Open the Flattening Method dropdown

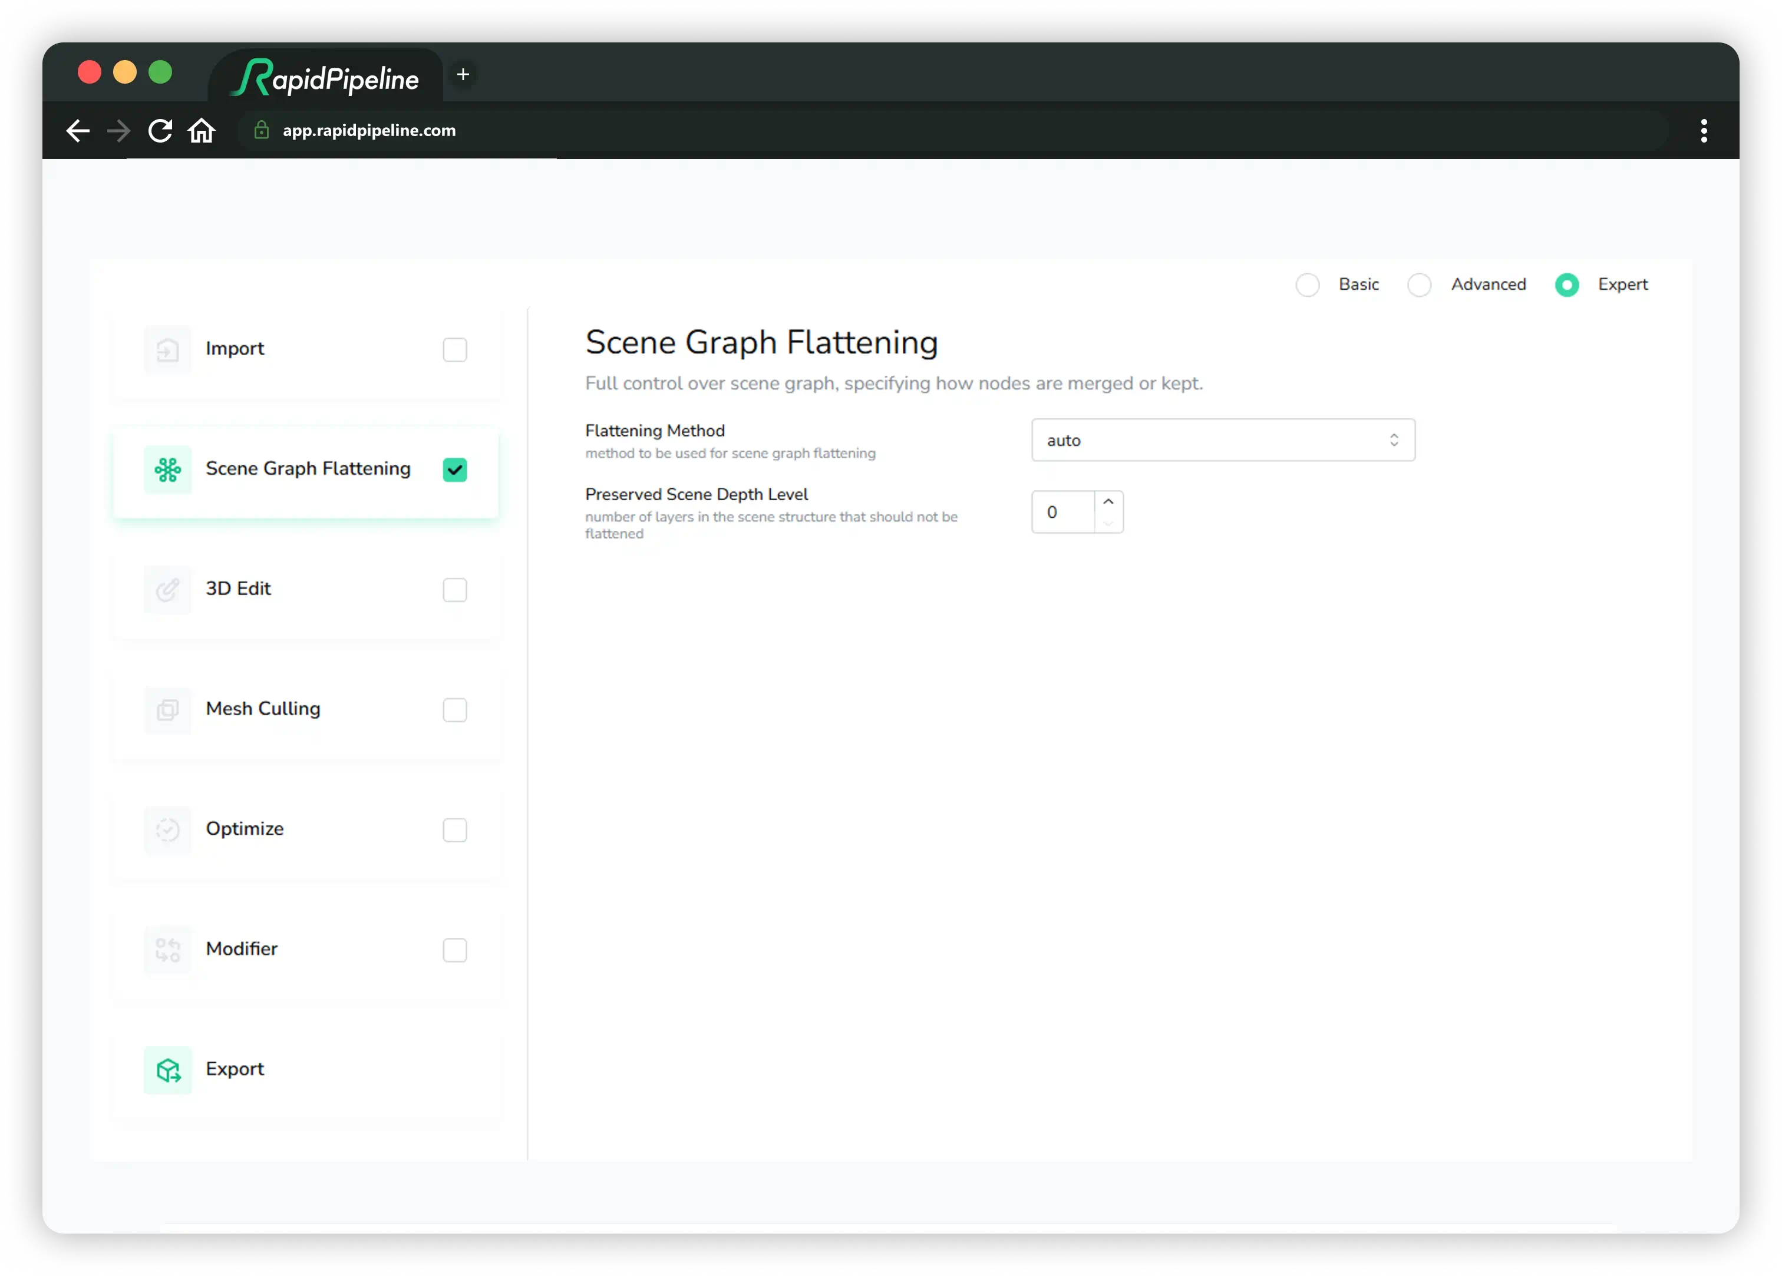pyautogui.click(x=1223, y=440)
